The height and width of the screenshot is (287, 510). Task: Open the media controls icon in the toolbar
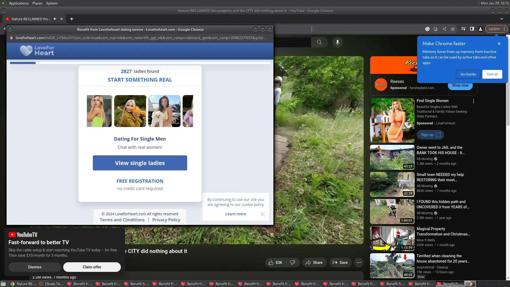tap(463, 29)
